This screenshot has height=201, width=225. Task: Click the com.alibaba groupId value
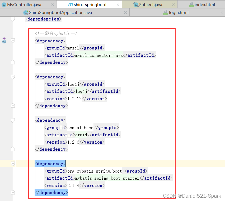click(x=80, y=128)
